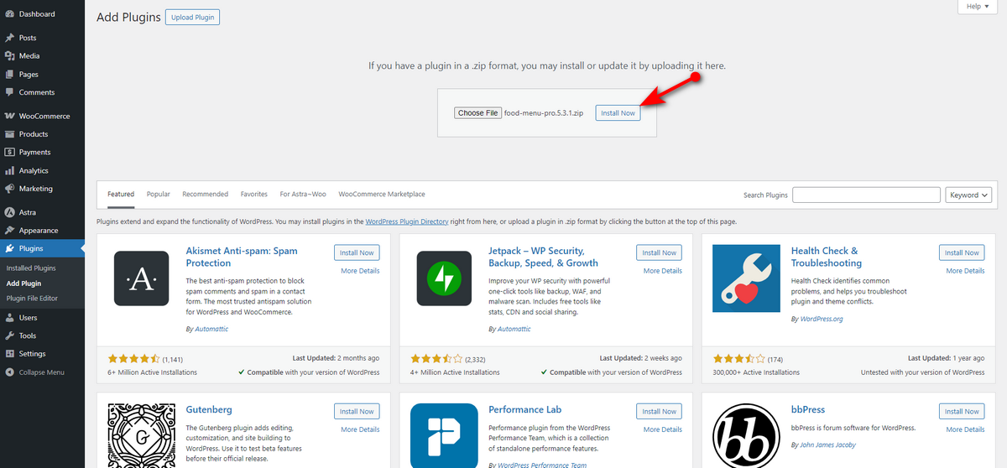The image size is (1007, 468).
Task: Open Installed Plugins submenu item
Action: click(31, 268)
